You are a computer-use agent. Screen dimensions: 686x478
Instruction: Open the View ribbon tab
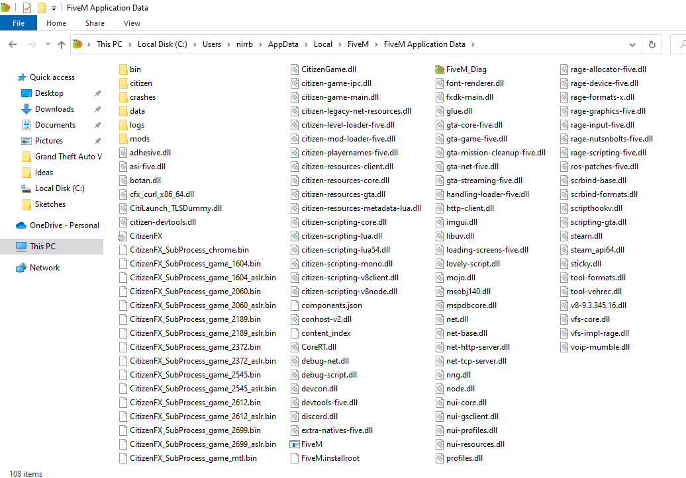tap(132, 23)
